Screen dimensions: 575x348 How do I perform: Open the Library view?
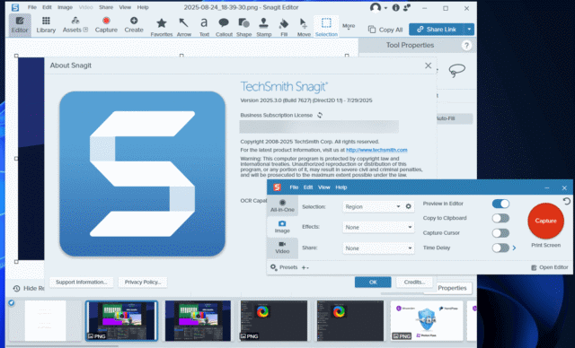[46, 25]
